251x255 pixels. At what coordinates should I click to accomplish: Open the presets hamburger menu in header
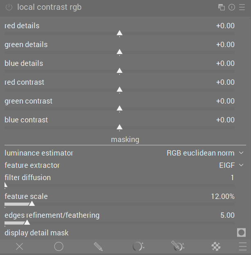pyautogui.click(x=242, y=7)
